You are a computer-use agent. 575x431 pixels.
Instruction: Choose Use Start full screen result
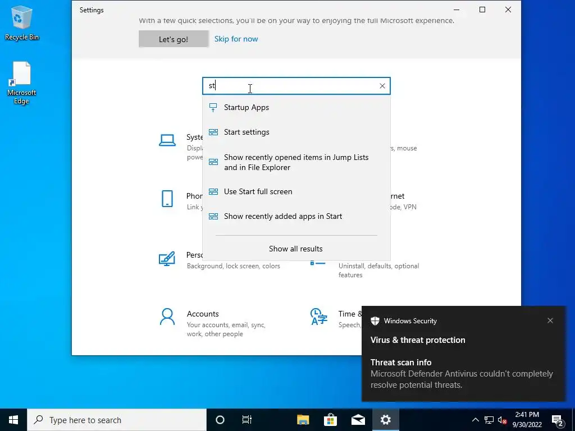[296, 191]
